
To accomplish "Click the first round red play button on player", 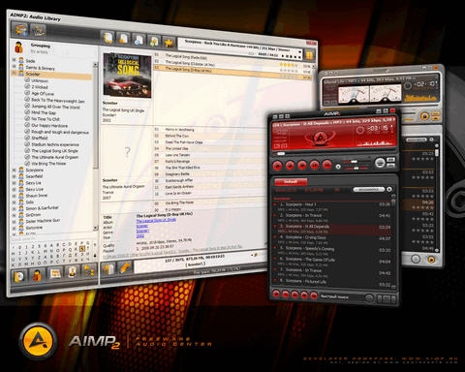I will pyautogui.click(x=277, y=166).
